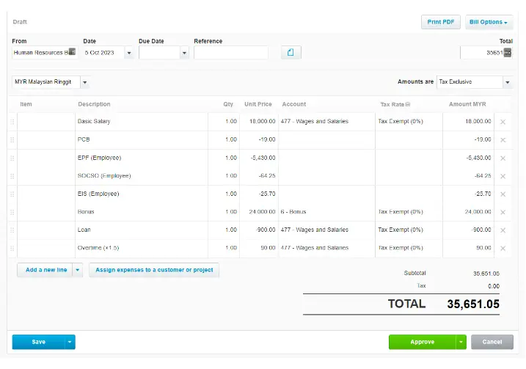
Task: Expand the MYR Malaysian Ringgit currency dropdown
Action: [x=85, y=82]
